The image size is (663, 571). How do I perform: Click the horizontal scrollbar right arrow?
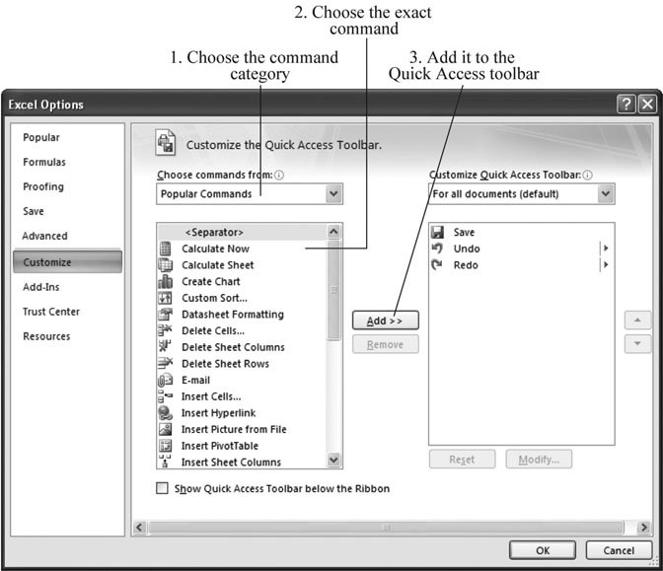(x=644, y=528)
